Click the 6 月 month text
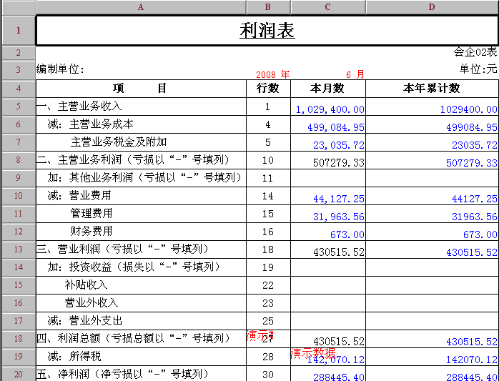499x381 pixels. pyautogui.click(x=355, y=75)
